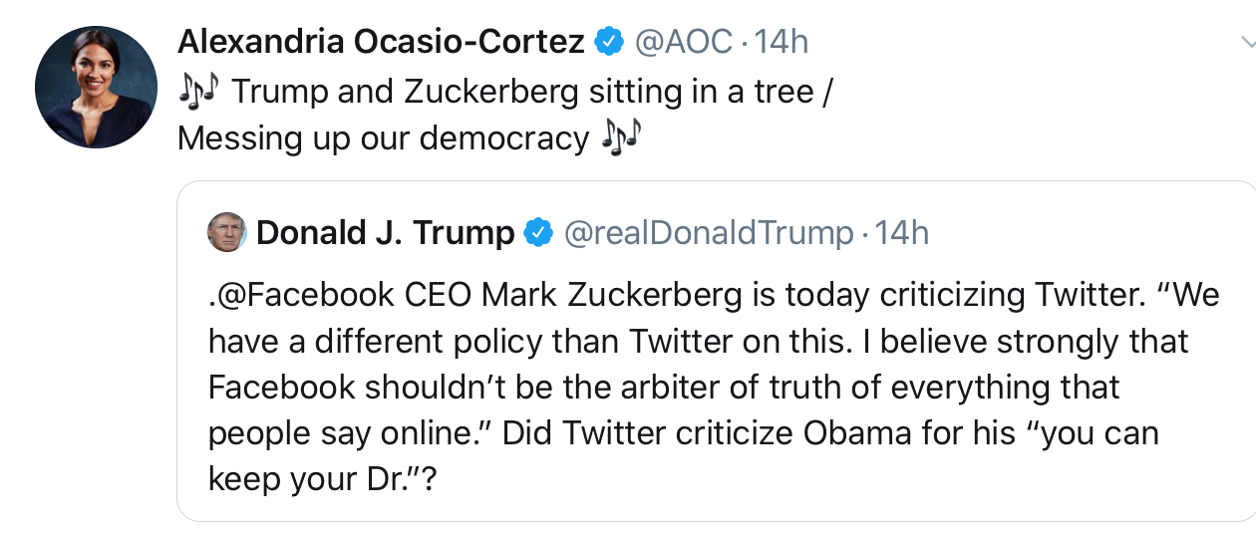The image size is (1256, 533).
Task: Click AOC's blue verified badge
Action: tap(608, 42)
